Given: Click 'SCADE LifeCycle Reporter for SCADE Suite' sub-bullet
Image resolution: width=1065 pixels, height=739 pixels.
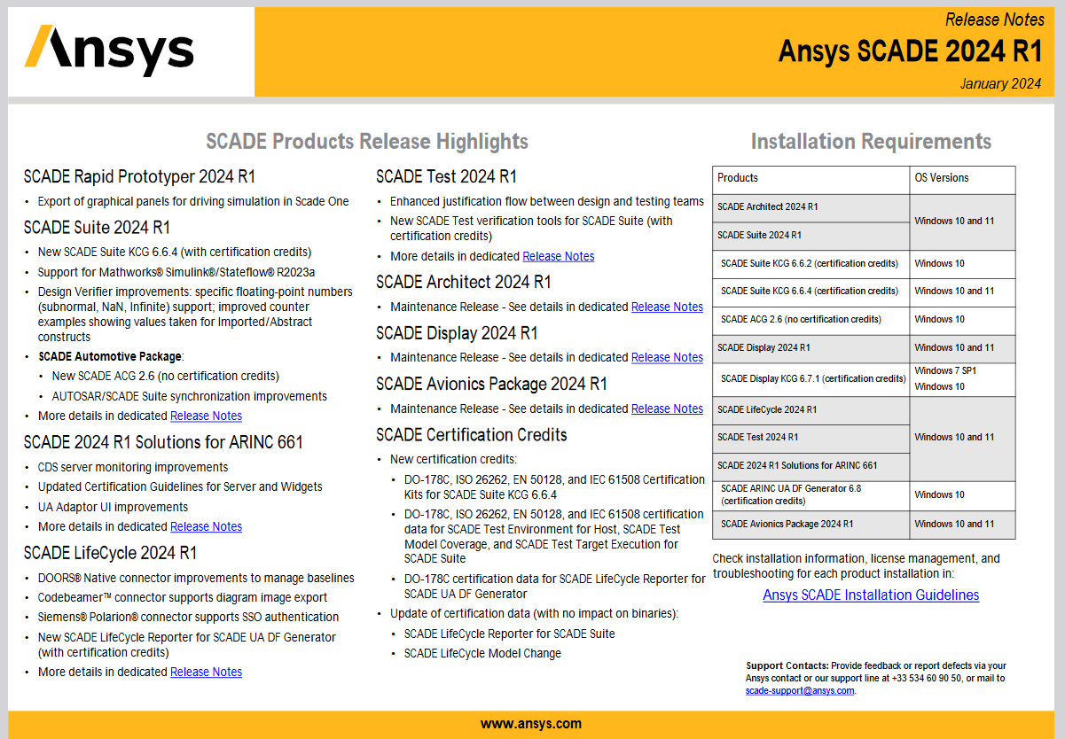Looking at the screenshot, I should click(x=509, y=634).
